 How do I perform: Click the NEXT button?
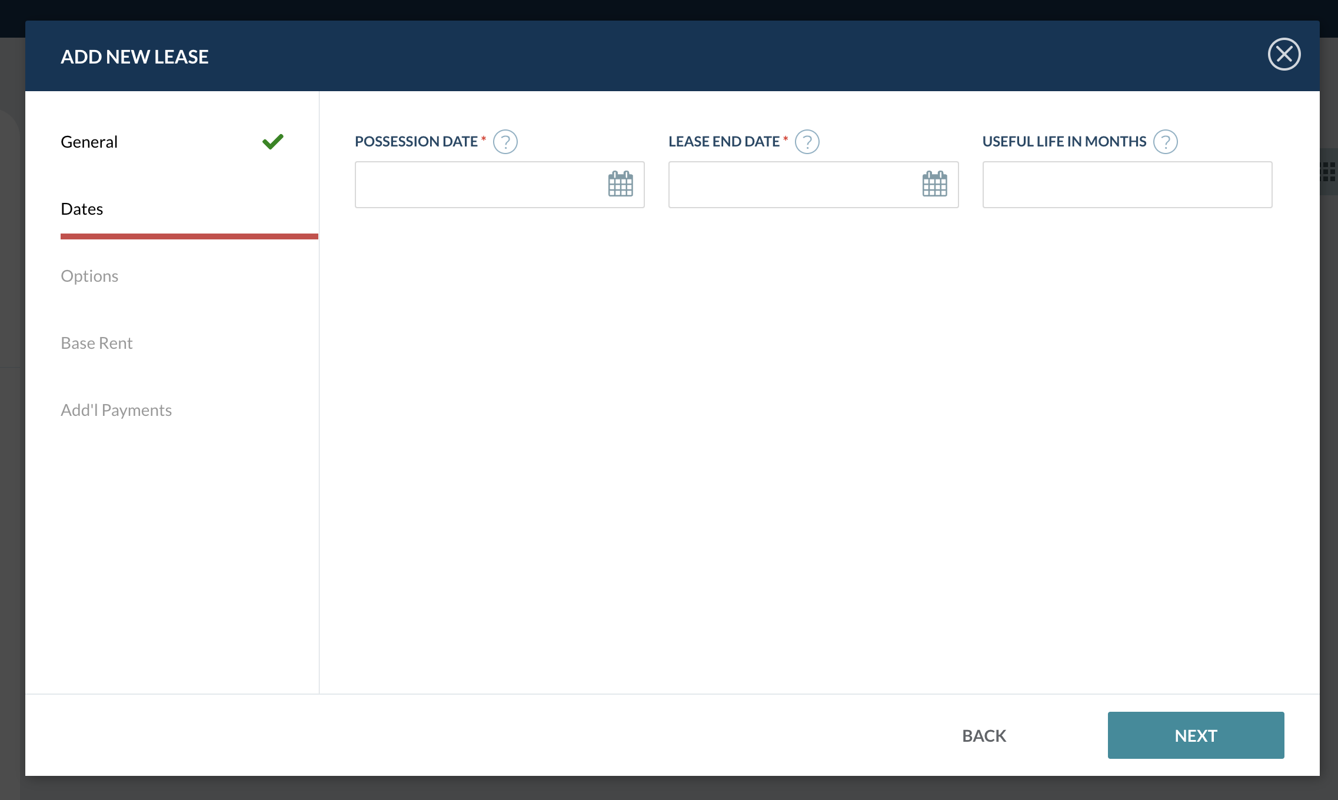click(1195, 735)
